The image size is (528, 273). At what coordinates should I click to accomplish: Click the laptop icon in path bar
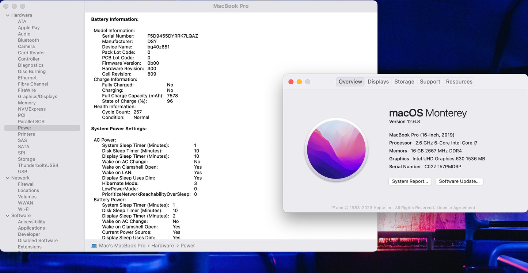coord(94,246)
